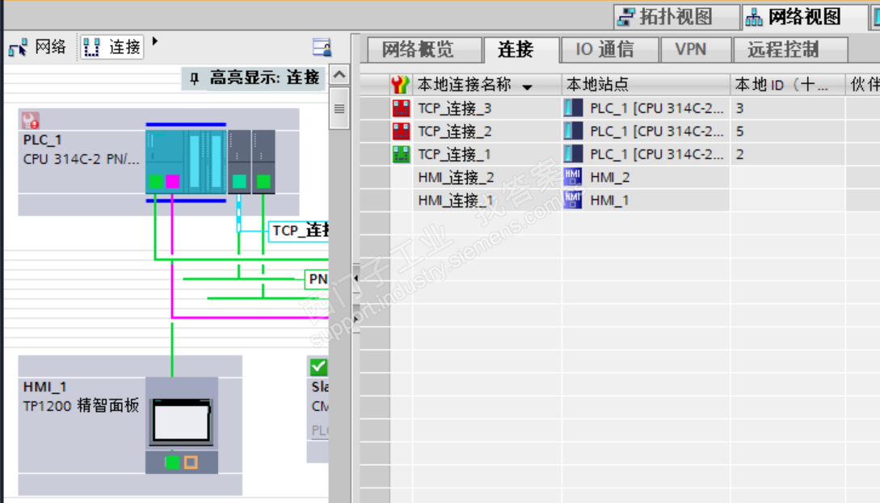Click the red status icon of TCP_连接_3
The height and width of the screenshot is (503, 880).
(401, 108)
